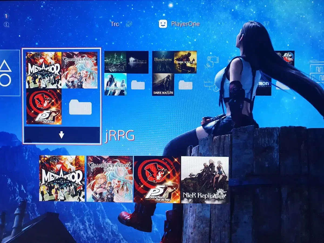
Task: Open the Dark Souls II cover
Action: click(x=163, y=85)
